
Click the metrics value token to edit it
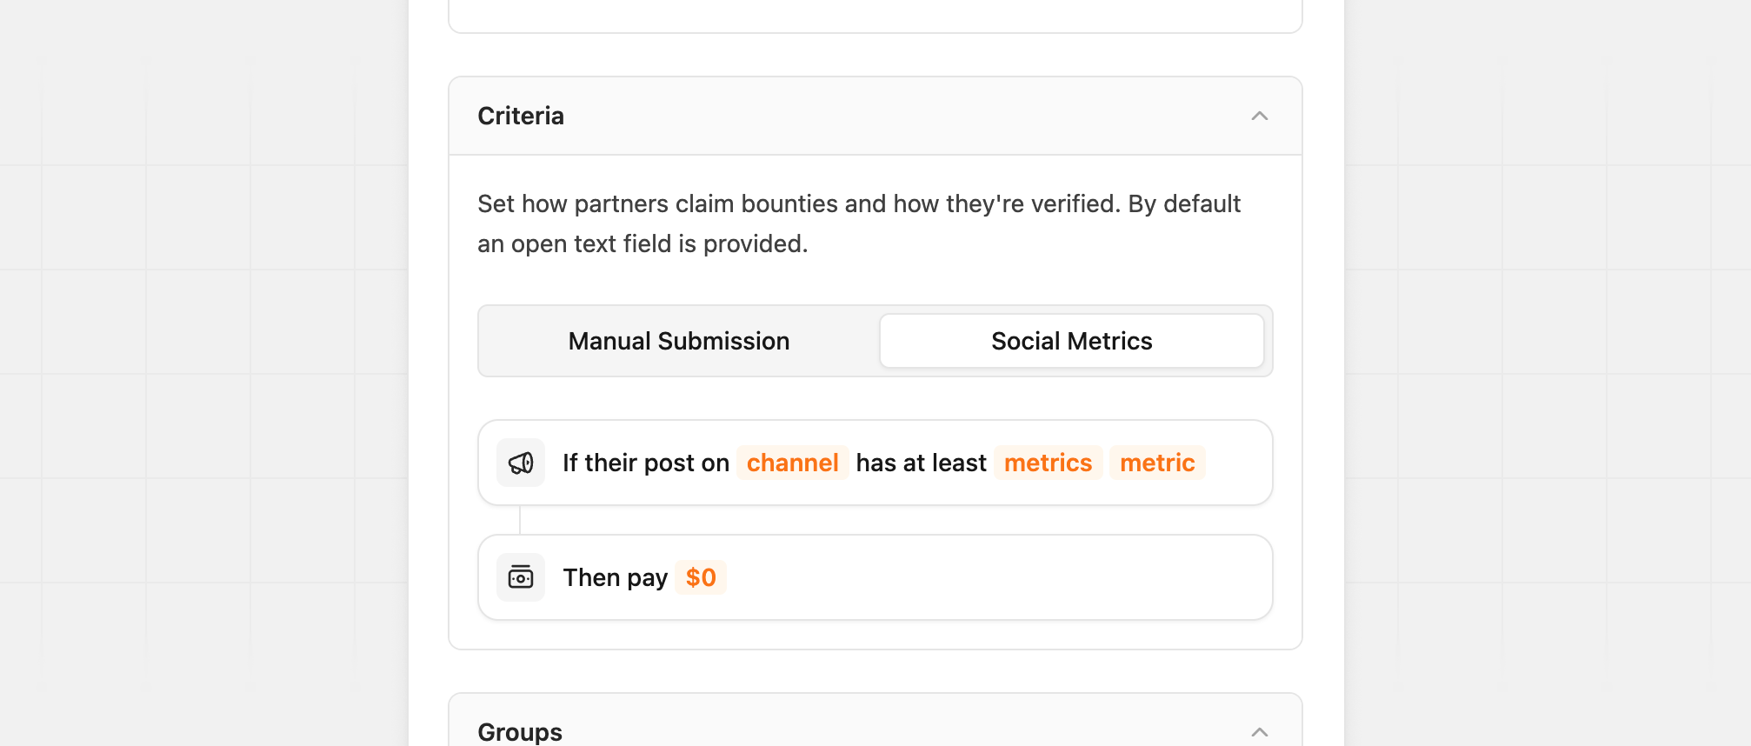pos(1048,463)
